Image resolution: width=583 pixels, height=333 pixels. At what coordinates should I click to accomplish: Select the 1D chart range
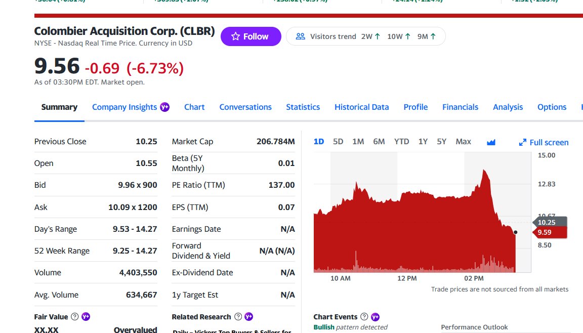(319, 142)
